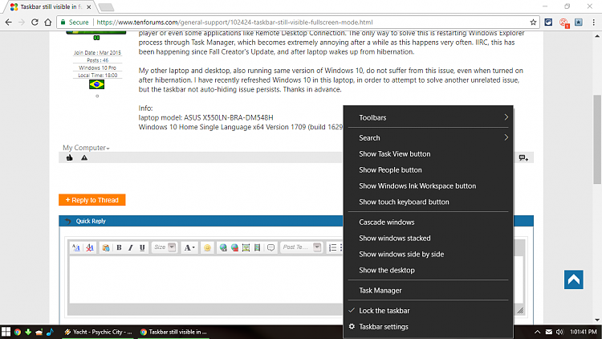
Task: Go to the Chrome home page icon
Action: point(48,22)
